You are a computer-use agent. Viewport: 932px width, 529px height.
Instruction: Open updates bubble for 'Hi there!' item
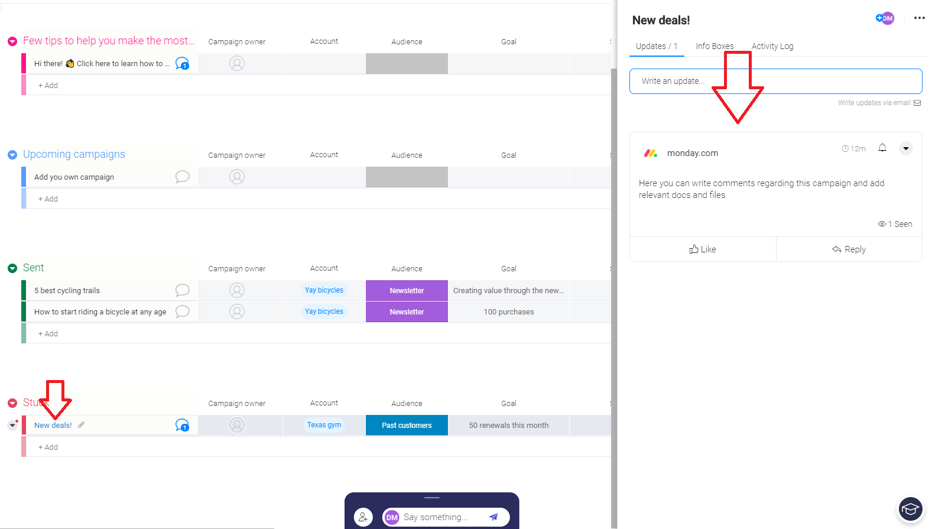click(x=183, y=63)
